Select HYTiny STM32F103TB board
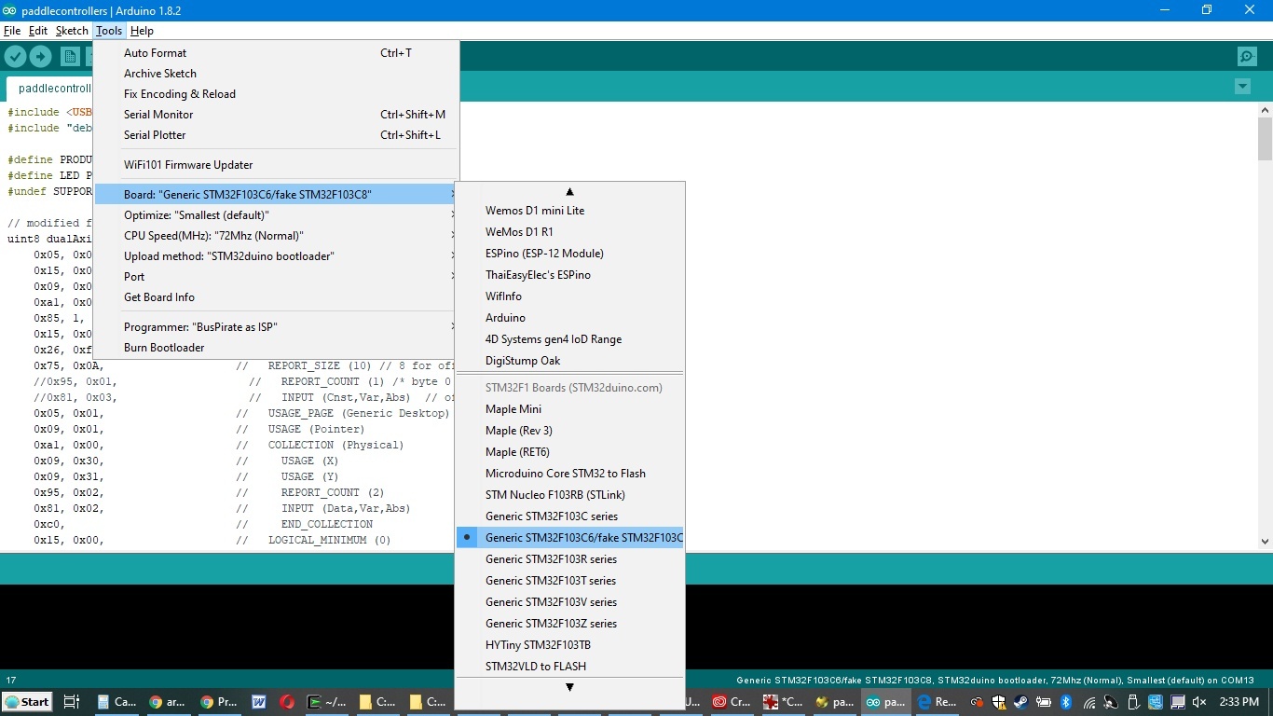 point(569,645)
